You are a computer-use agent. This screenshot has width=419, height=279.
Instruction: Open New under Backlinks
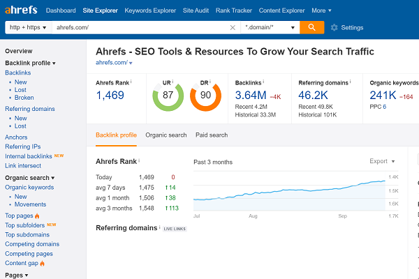(x=20, y=82)
